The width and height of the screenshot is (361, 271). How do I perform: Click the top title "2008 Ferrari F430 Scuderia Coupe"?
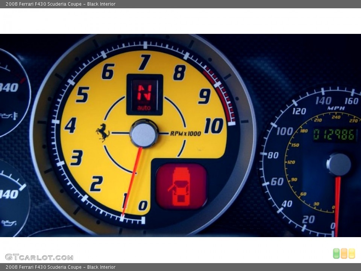[44, 4]
